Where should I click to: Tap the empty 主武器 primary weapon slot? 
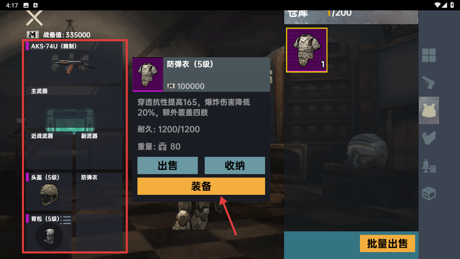tap(74, 107)
